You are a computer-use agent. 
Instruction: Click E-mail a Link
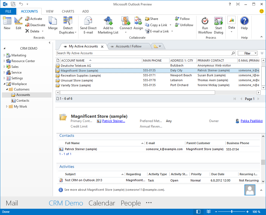[x=157, y=31]
